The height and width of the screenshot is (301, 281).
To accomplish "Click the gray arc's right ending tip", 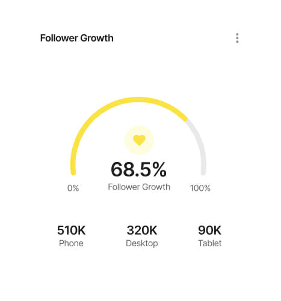I will tap(203, 173).
